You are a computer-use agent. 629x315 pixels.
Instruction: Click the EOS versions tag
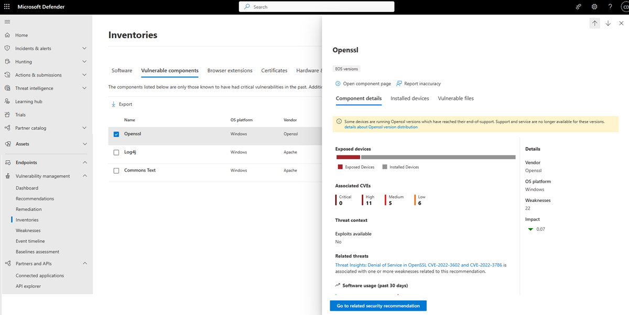(346, 69)
